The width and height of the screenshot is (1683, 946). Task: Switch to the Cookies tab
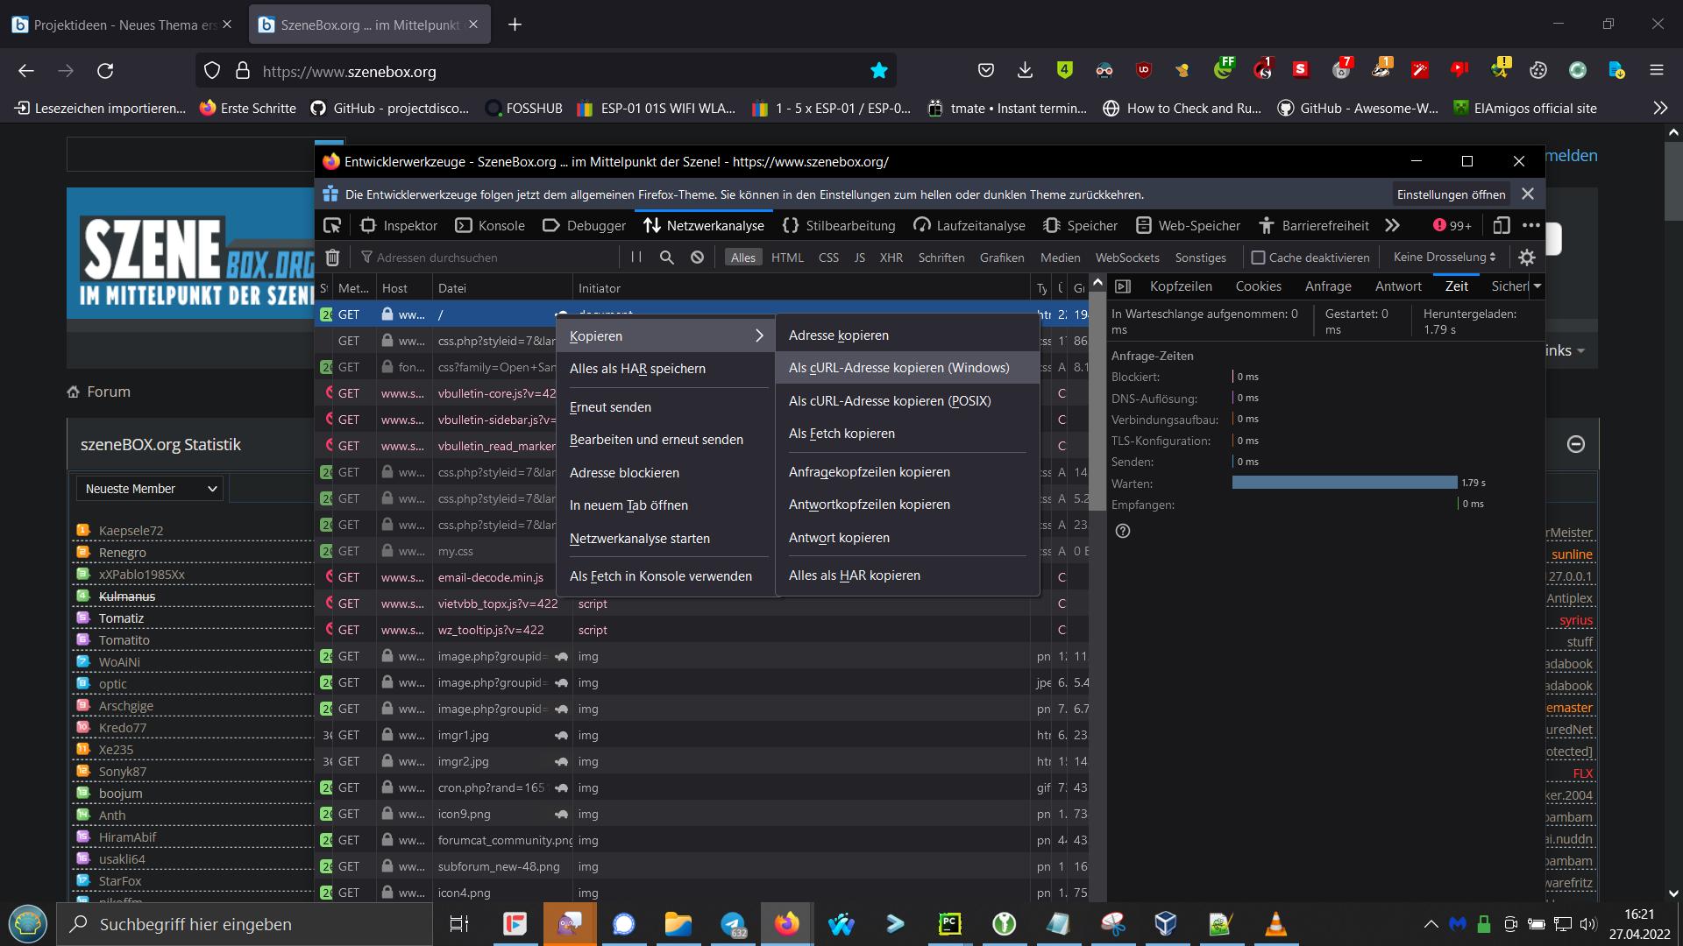[x=1258, y=286]
